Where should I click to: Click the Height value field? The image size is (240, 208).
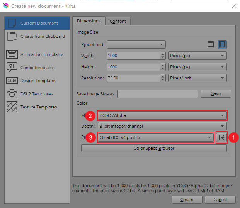(133, 67)
